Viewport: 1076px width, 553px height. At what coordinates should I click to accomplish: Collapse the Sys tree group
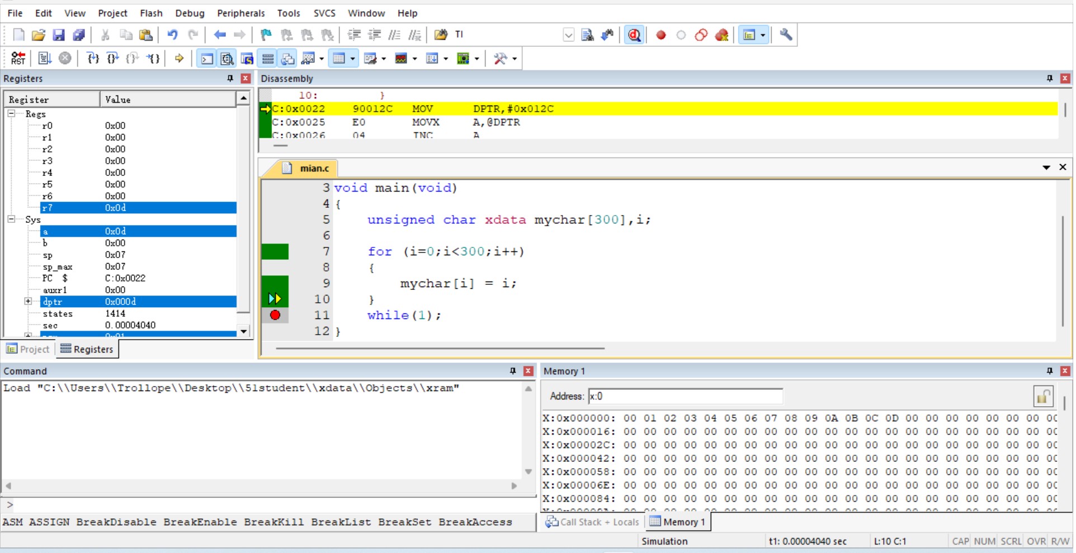11,219
